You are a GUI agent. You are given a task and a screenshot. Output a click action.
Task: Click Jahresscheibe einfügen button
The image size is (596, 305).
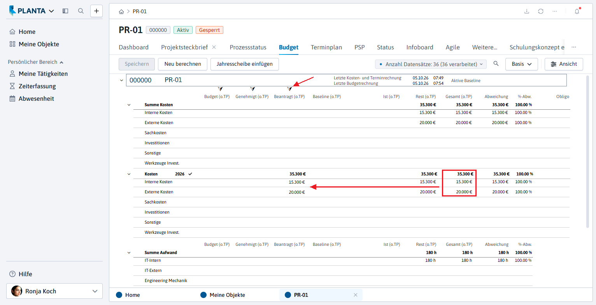tap(245, 64)
